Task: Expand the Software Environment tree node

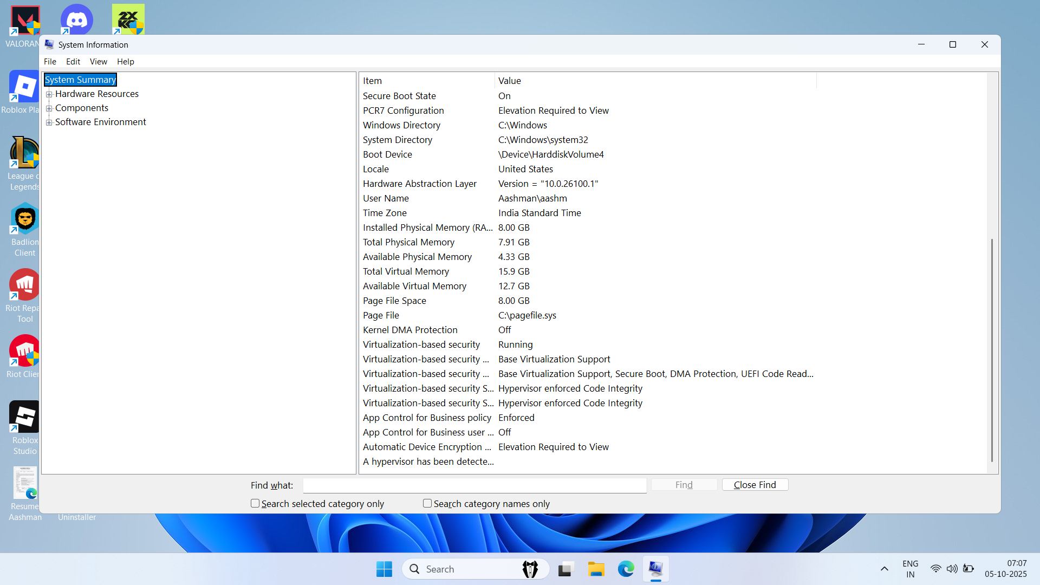Action: 49,122
